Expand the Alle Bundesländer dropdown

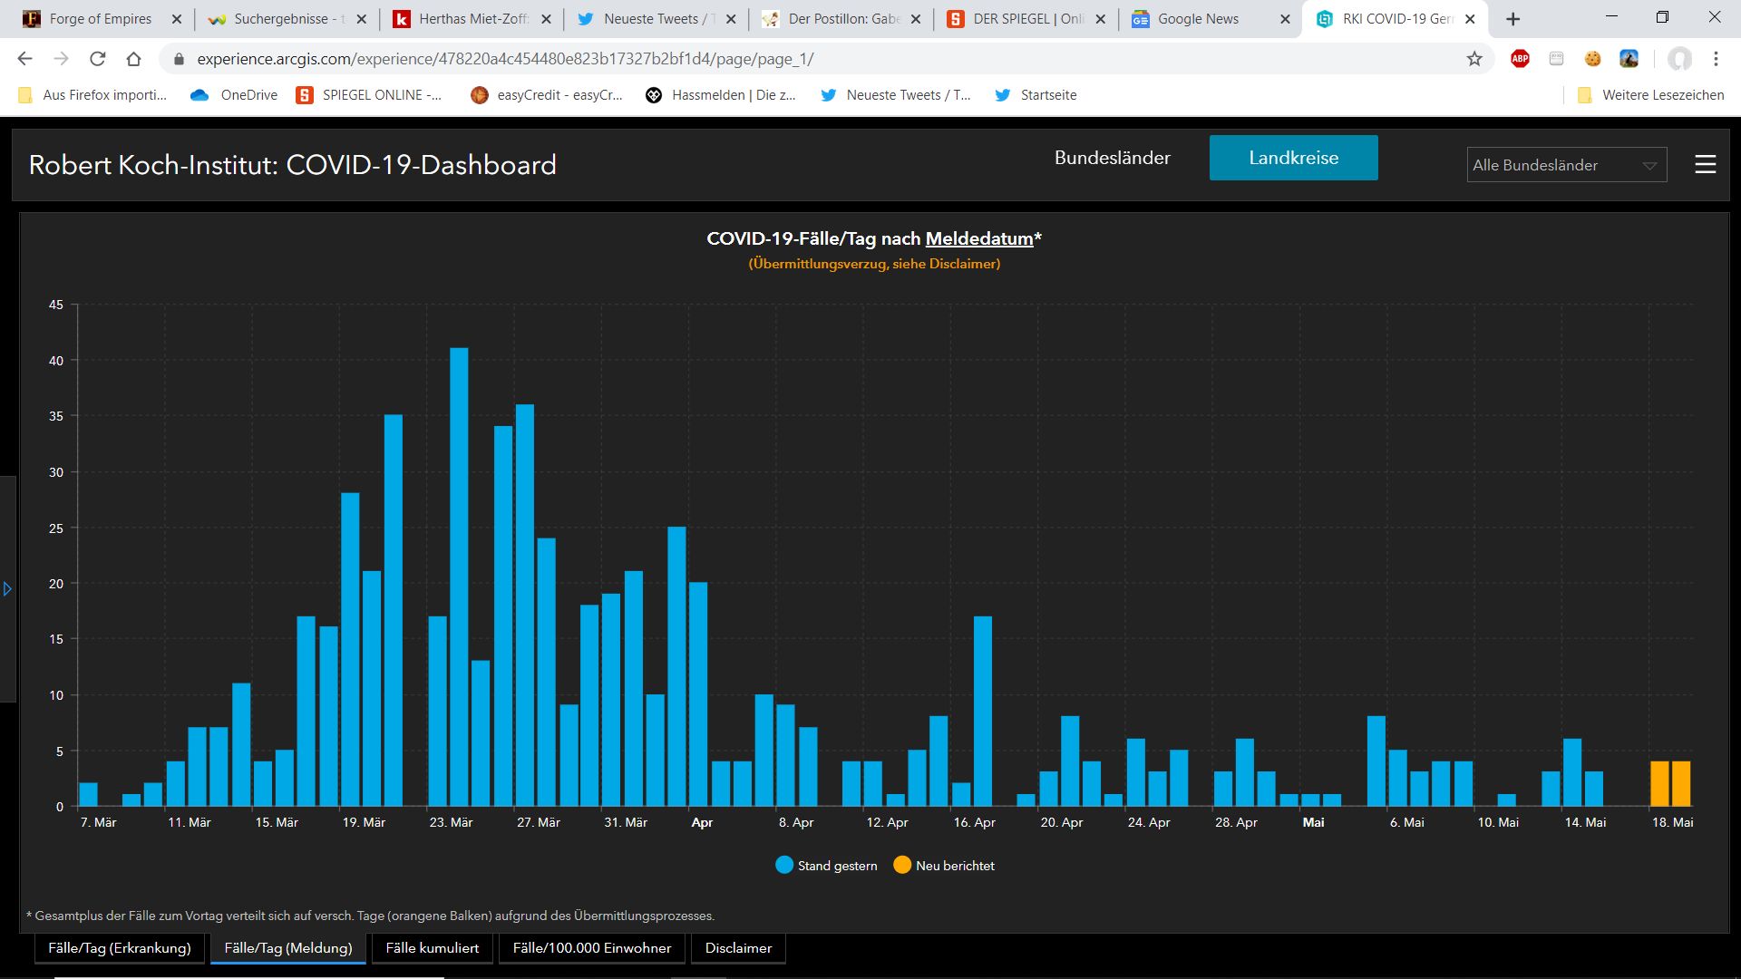(x=1566, y=165)
